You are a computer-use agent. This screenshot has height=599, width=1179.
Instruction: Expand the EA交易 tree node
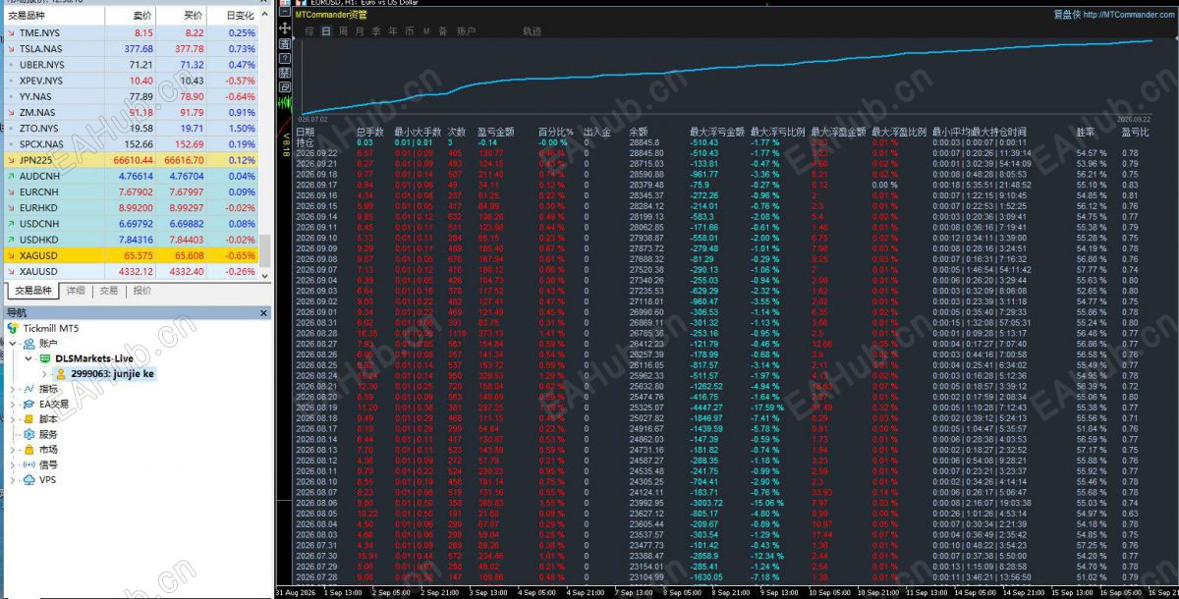(x=13, y=404)
